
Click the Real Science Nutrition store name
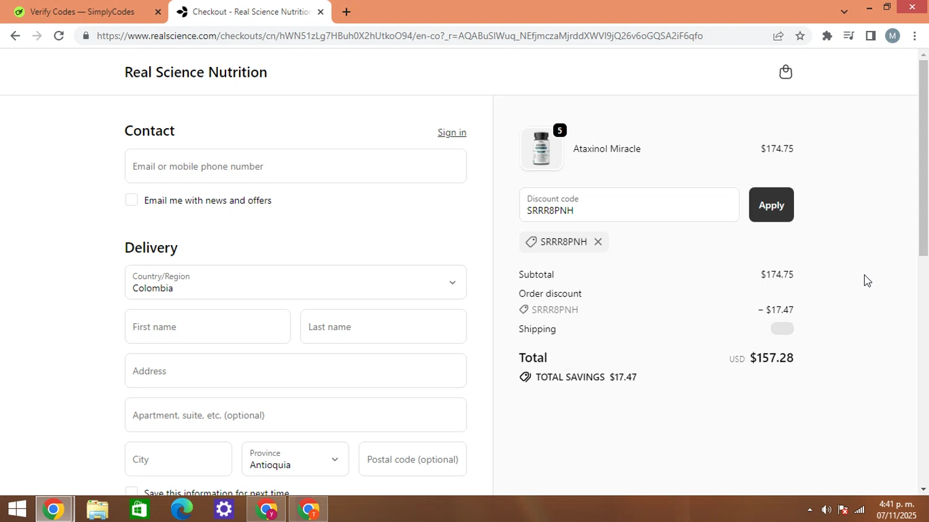196,72
